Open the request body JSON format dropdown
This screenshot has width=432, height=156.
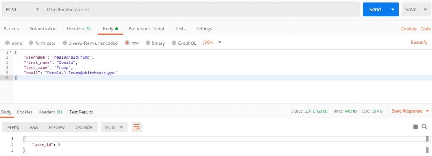coord(212,42)
